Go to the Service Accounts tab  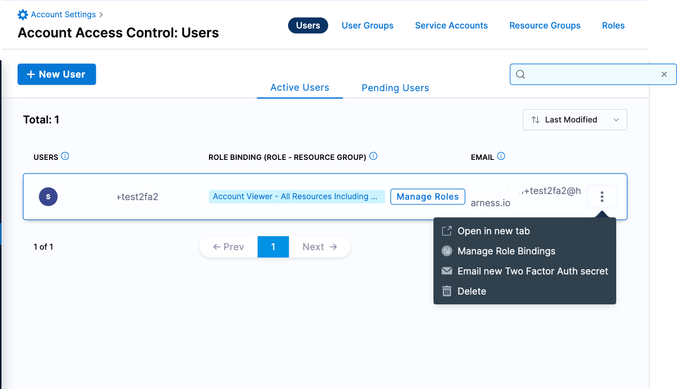tap(451, 26)
